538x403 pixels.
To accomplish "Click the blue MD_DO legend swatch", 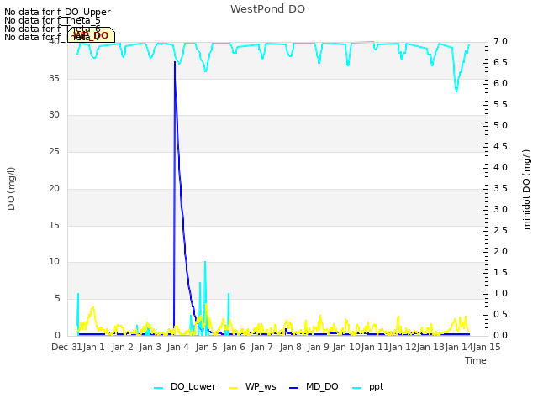I will [x=294, y=388].
